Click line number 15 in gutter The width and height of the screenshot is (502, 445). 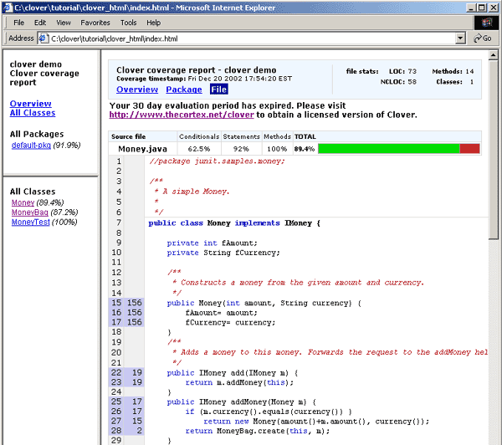click(x=116, y=303)
